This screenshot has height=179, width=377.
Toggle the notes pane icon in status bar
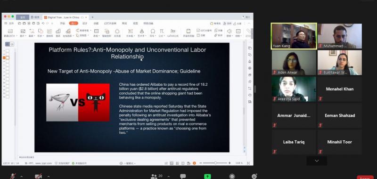coord(166,163)
